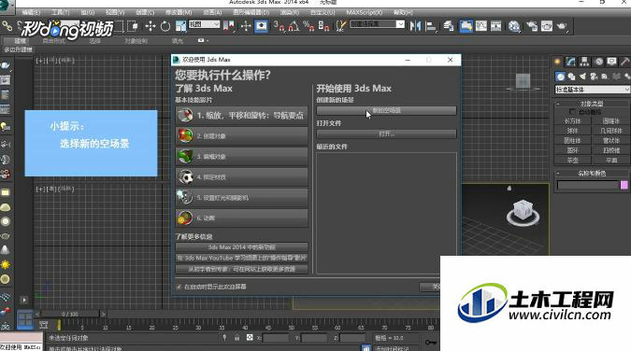Create a 茶壶 teapot primitive
This screenshot has width=631, height=351.
coord(572,160)
